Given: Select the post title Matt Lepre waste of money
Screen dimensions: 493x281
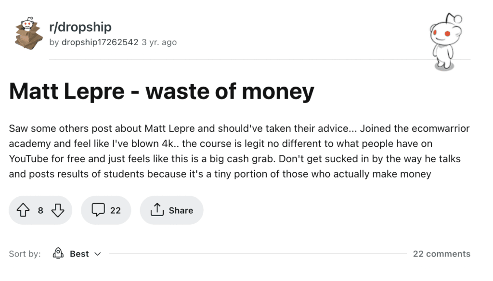Looking at the screenshot, I should coord(161,91).
